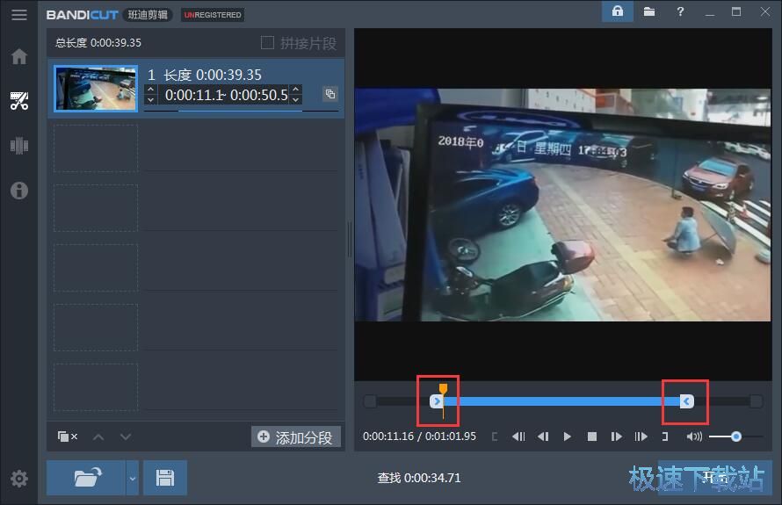
Task: Open the help question mark menu
Action: pos(680,11)
